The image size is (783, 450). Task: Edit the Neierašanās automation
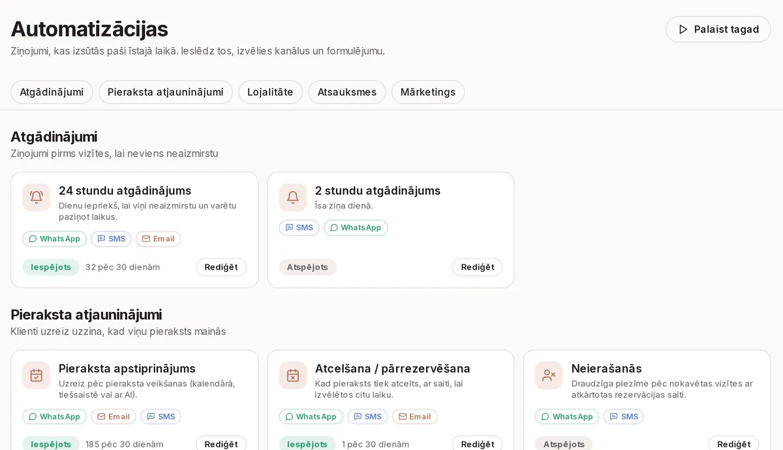pyautogui.click(x=733, y=444)
